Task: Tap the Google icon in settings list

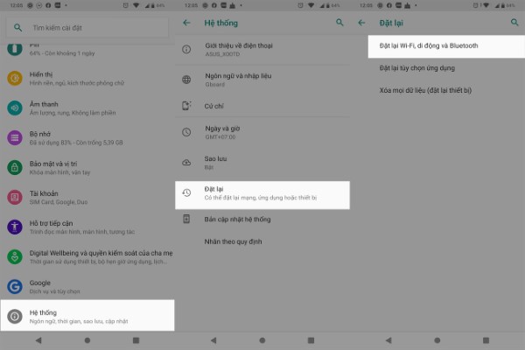Action: (15, 286)
